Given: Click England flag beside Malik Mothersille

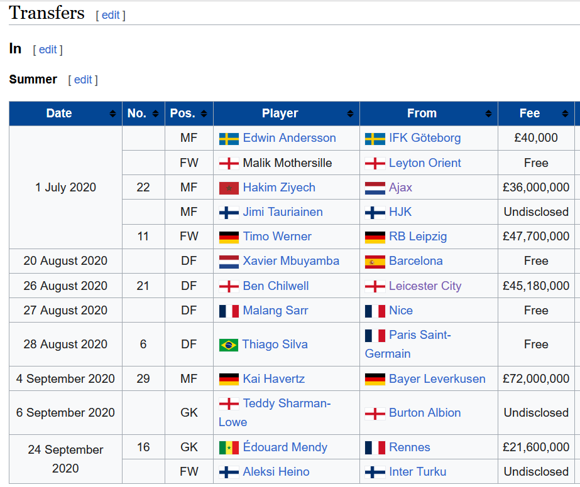Looking at the screenshot, I should point(229,164).
